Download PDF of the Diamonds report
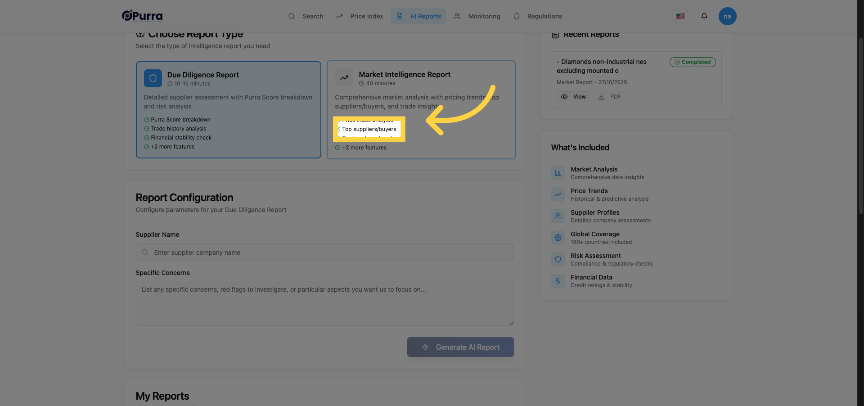 (609, 97)
